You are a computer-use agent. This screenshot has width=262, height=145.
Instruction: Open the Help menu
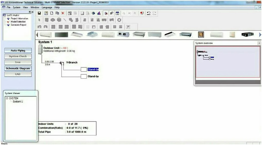tap(57, 7)
